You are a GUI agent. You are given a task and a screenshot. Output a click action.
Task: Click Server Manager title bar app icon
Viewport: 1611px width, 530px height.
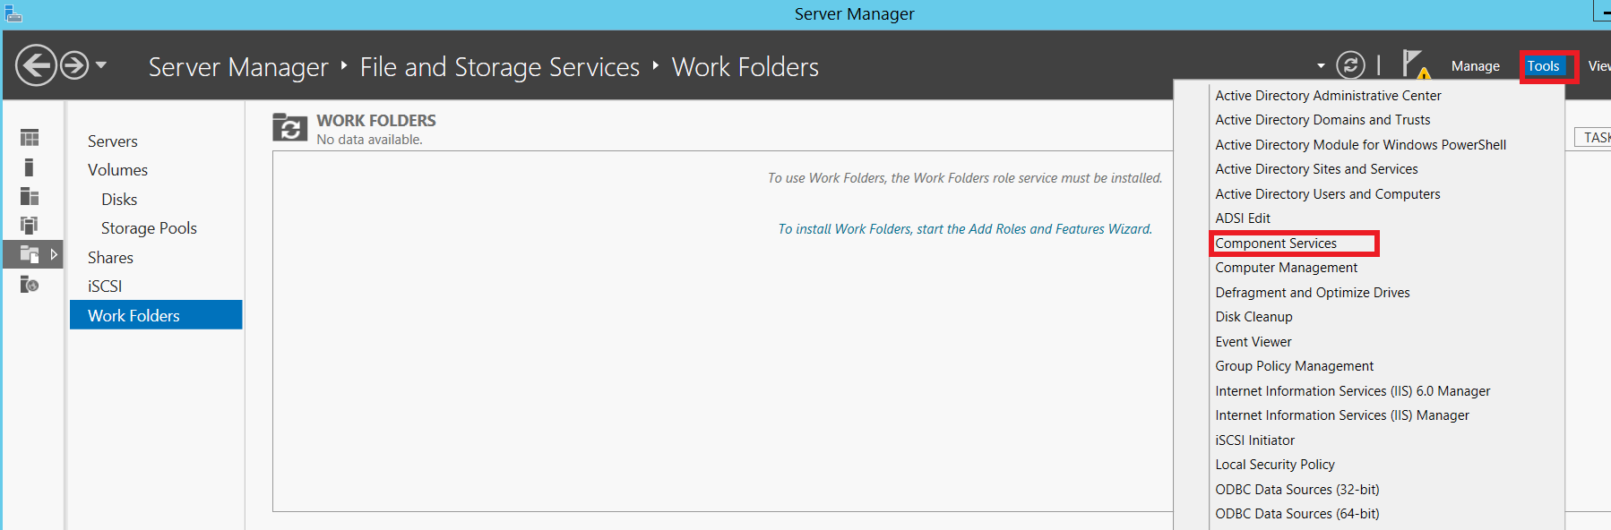pos(13,13)
